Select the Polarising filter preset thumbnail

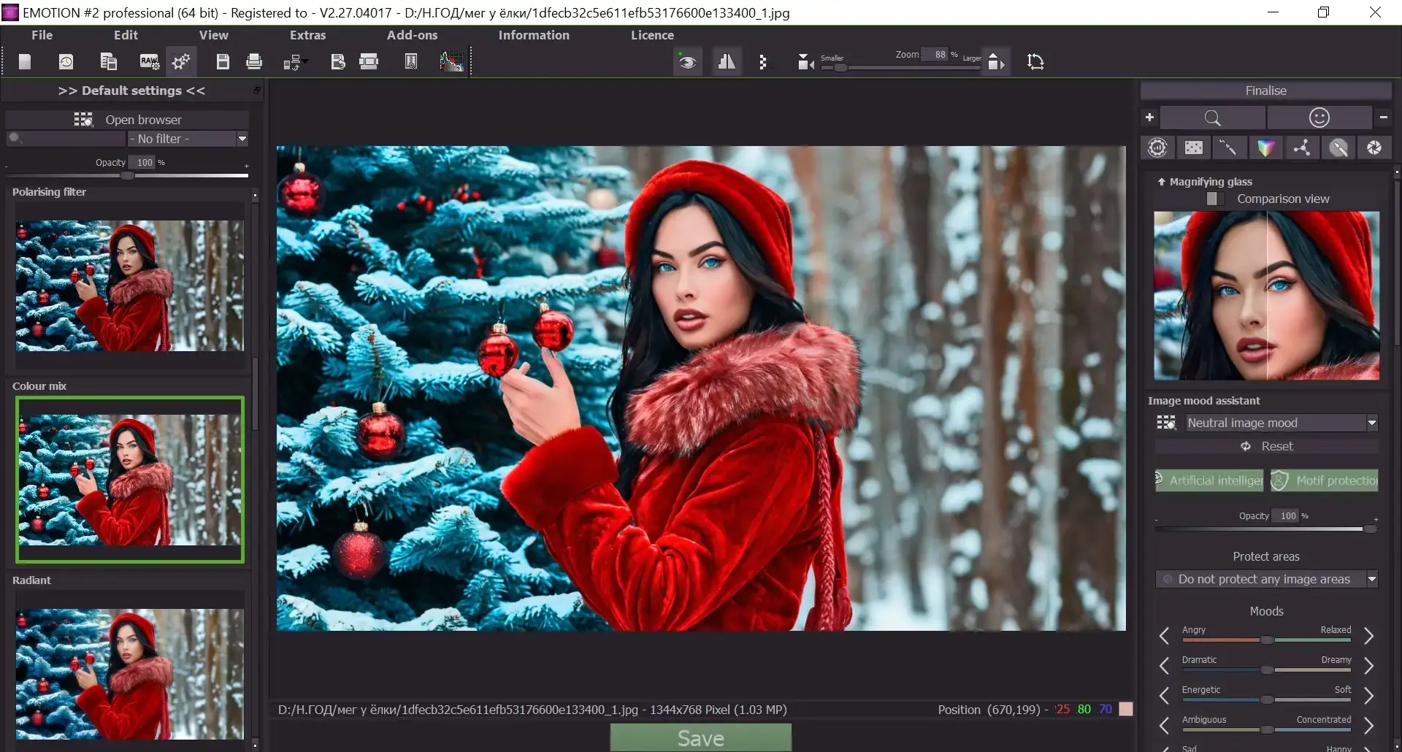point(130,285)
